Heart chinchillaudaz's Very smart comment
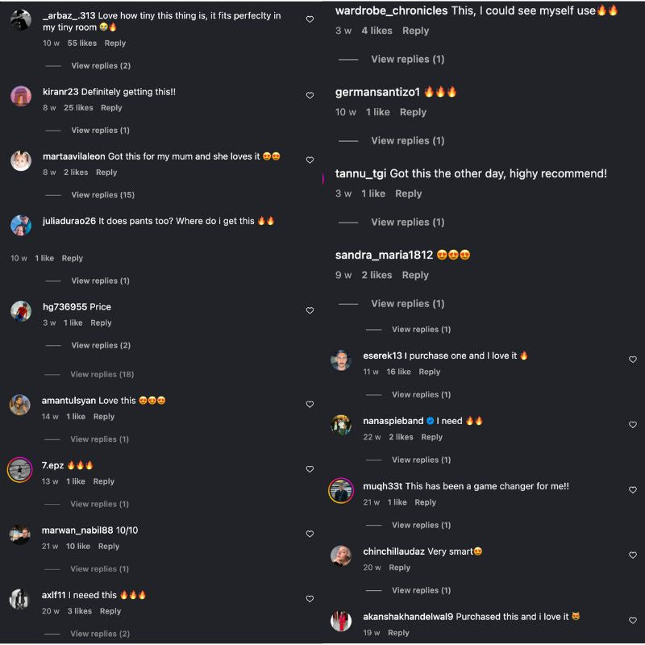The height and width of the screenshot is (645, 645). tap(632, 556)
